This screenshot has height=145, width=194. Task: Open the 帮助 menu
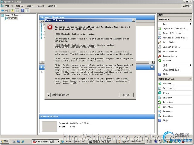pos(52,6)
